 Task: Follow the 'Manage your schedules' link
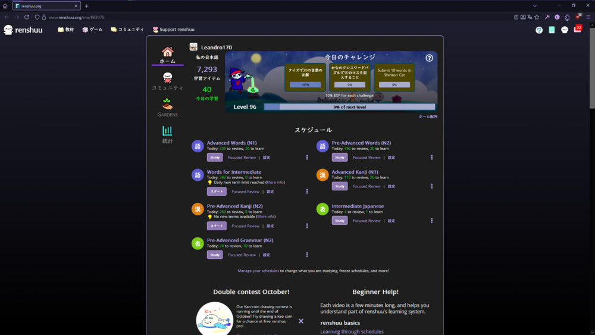coord(258,271)
